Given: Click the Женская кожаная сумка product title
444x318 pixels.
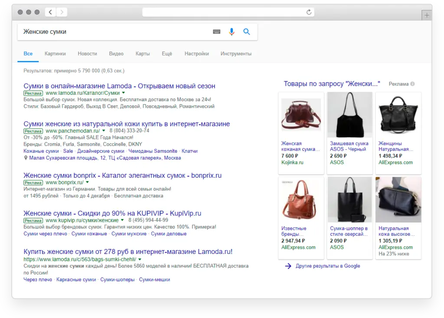Looking at the screenshot, I should [x=300, y=146].
